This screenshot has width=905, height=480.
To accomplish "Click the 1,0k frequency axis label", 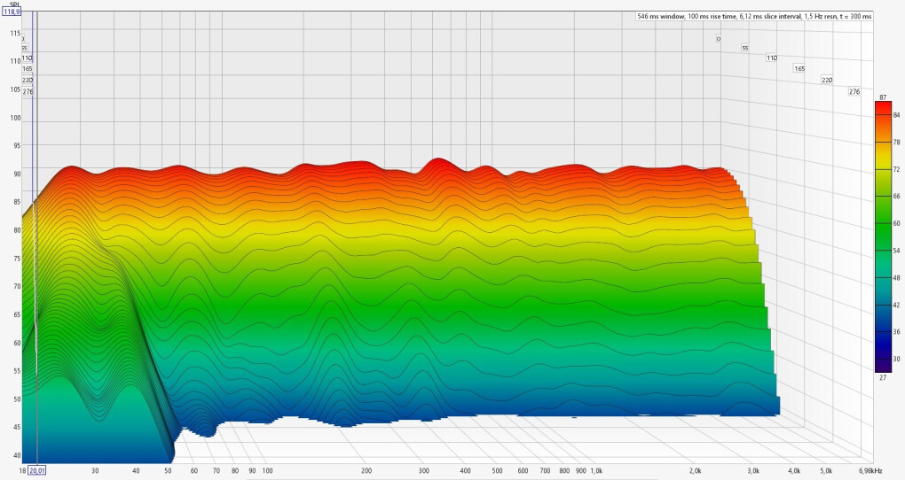I will click(x=596, y=471).
